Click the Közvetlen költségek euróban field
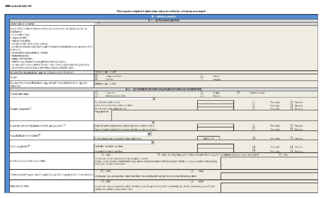The width and height of the screenshot is (321, 198). [215, 146]
